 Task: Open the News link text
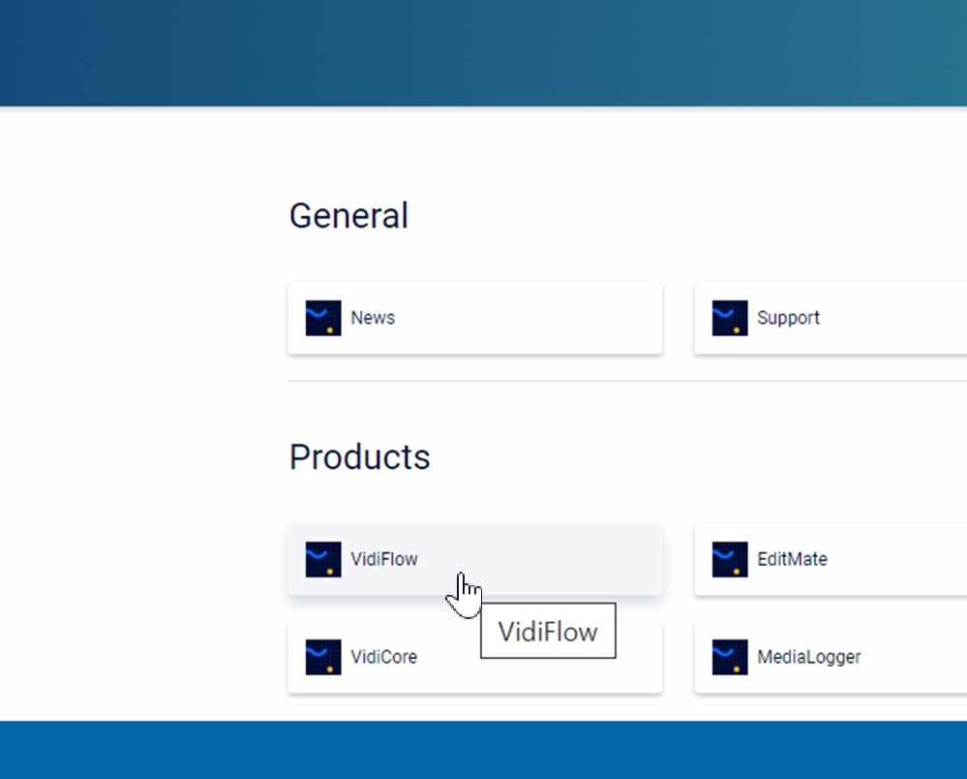click(x=373, y=318)
